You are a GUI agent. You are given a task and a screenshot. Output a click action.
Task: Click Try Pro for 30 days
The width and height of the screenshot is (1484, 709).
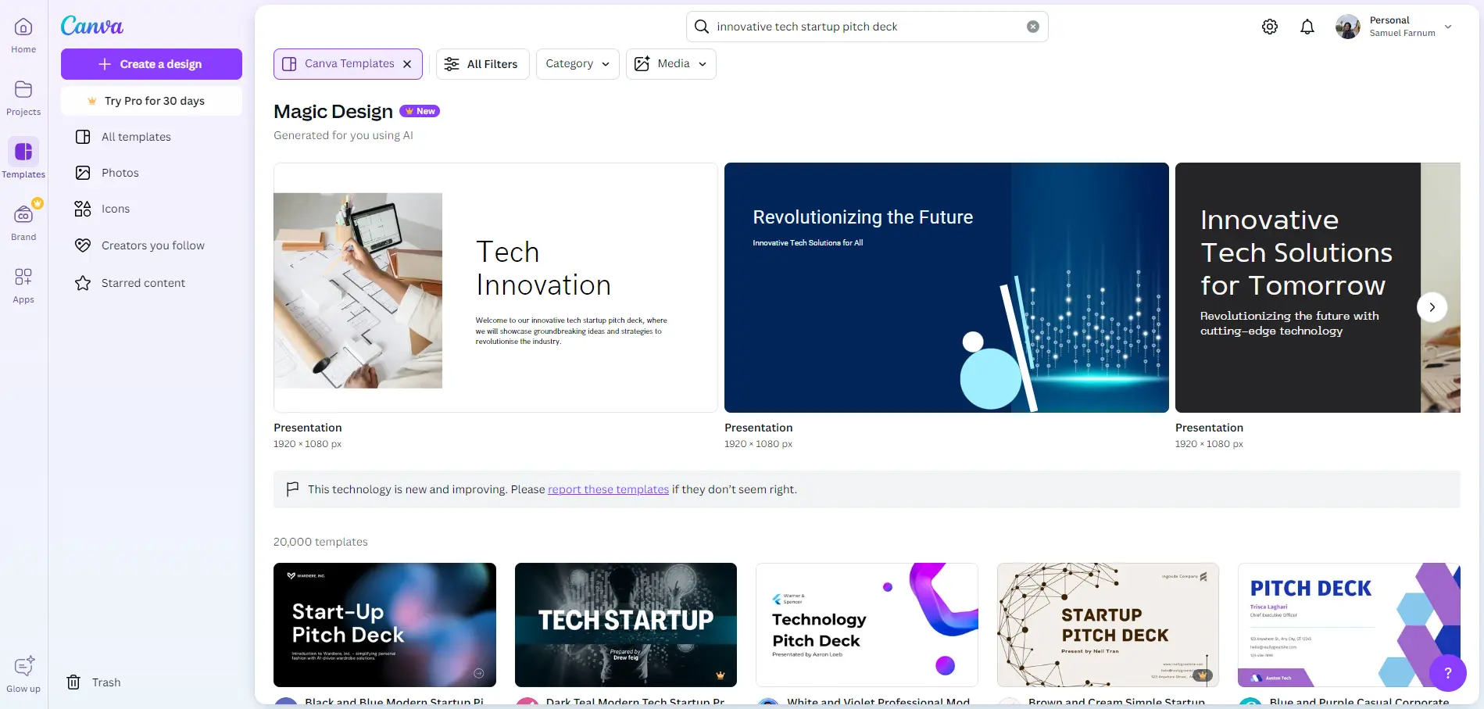pyautogui.click(x=152, y=101)
